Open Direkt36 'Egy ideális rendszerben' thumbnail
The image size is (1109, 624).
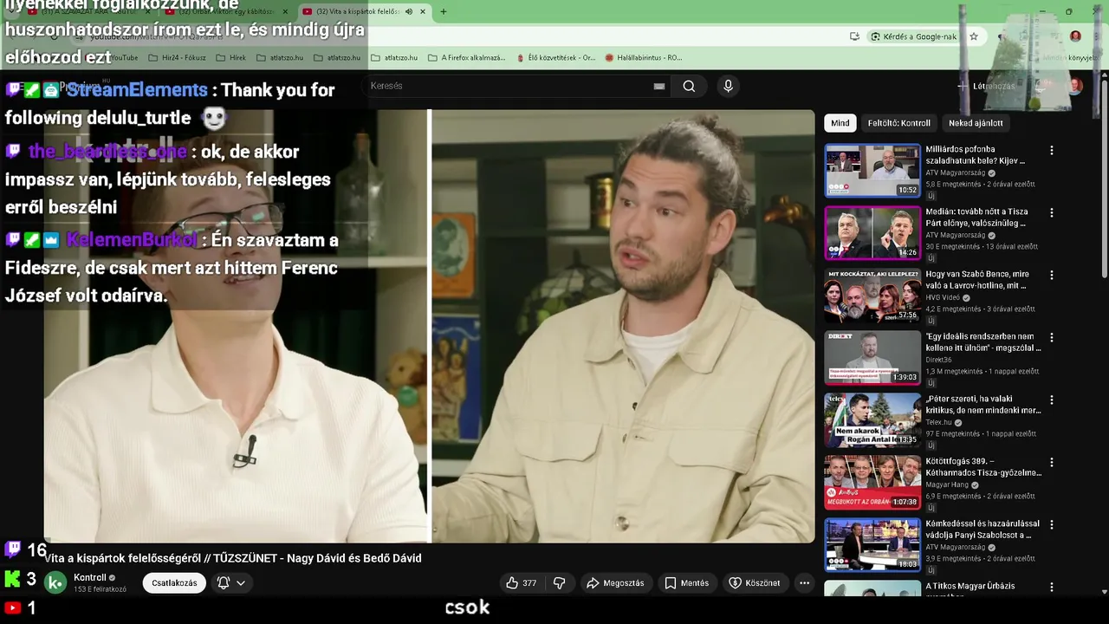pyautogui.click(x=872, y=358)
